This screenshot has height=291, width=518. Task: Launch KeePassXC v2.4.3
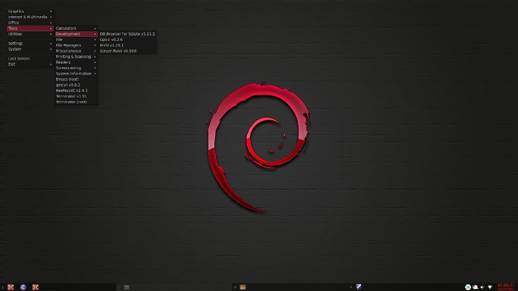point(76,90)
